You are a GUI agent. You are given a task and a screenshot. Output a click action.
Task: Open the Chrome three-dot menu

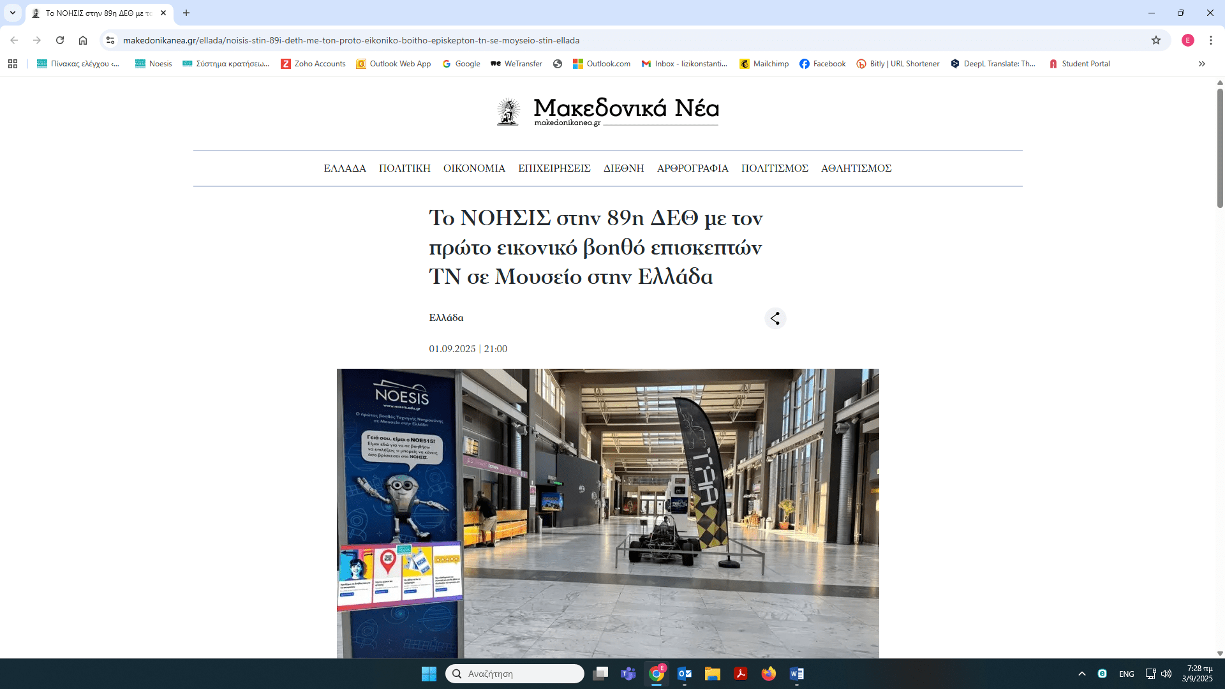1211,40
